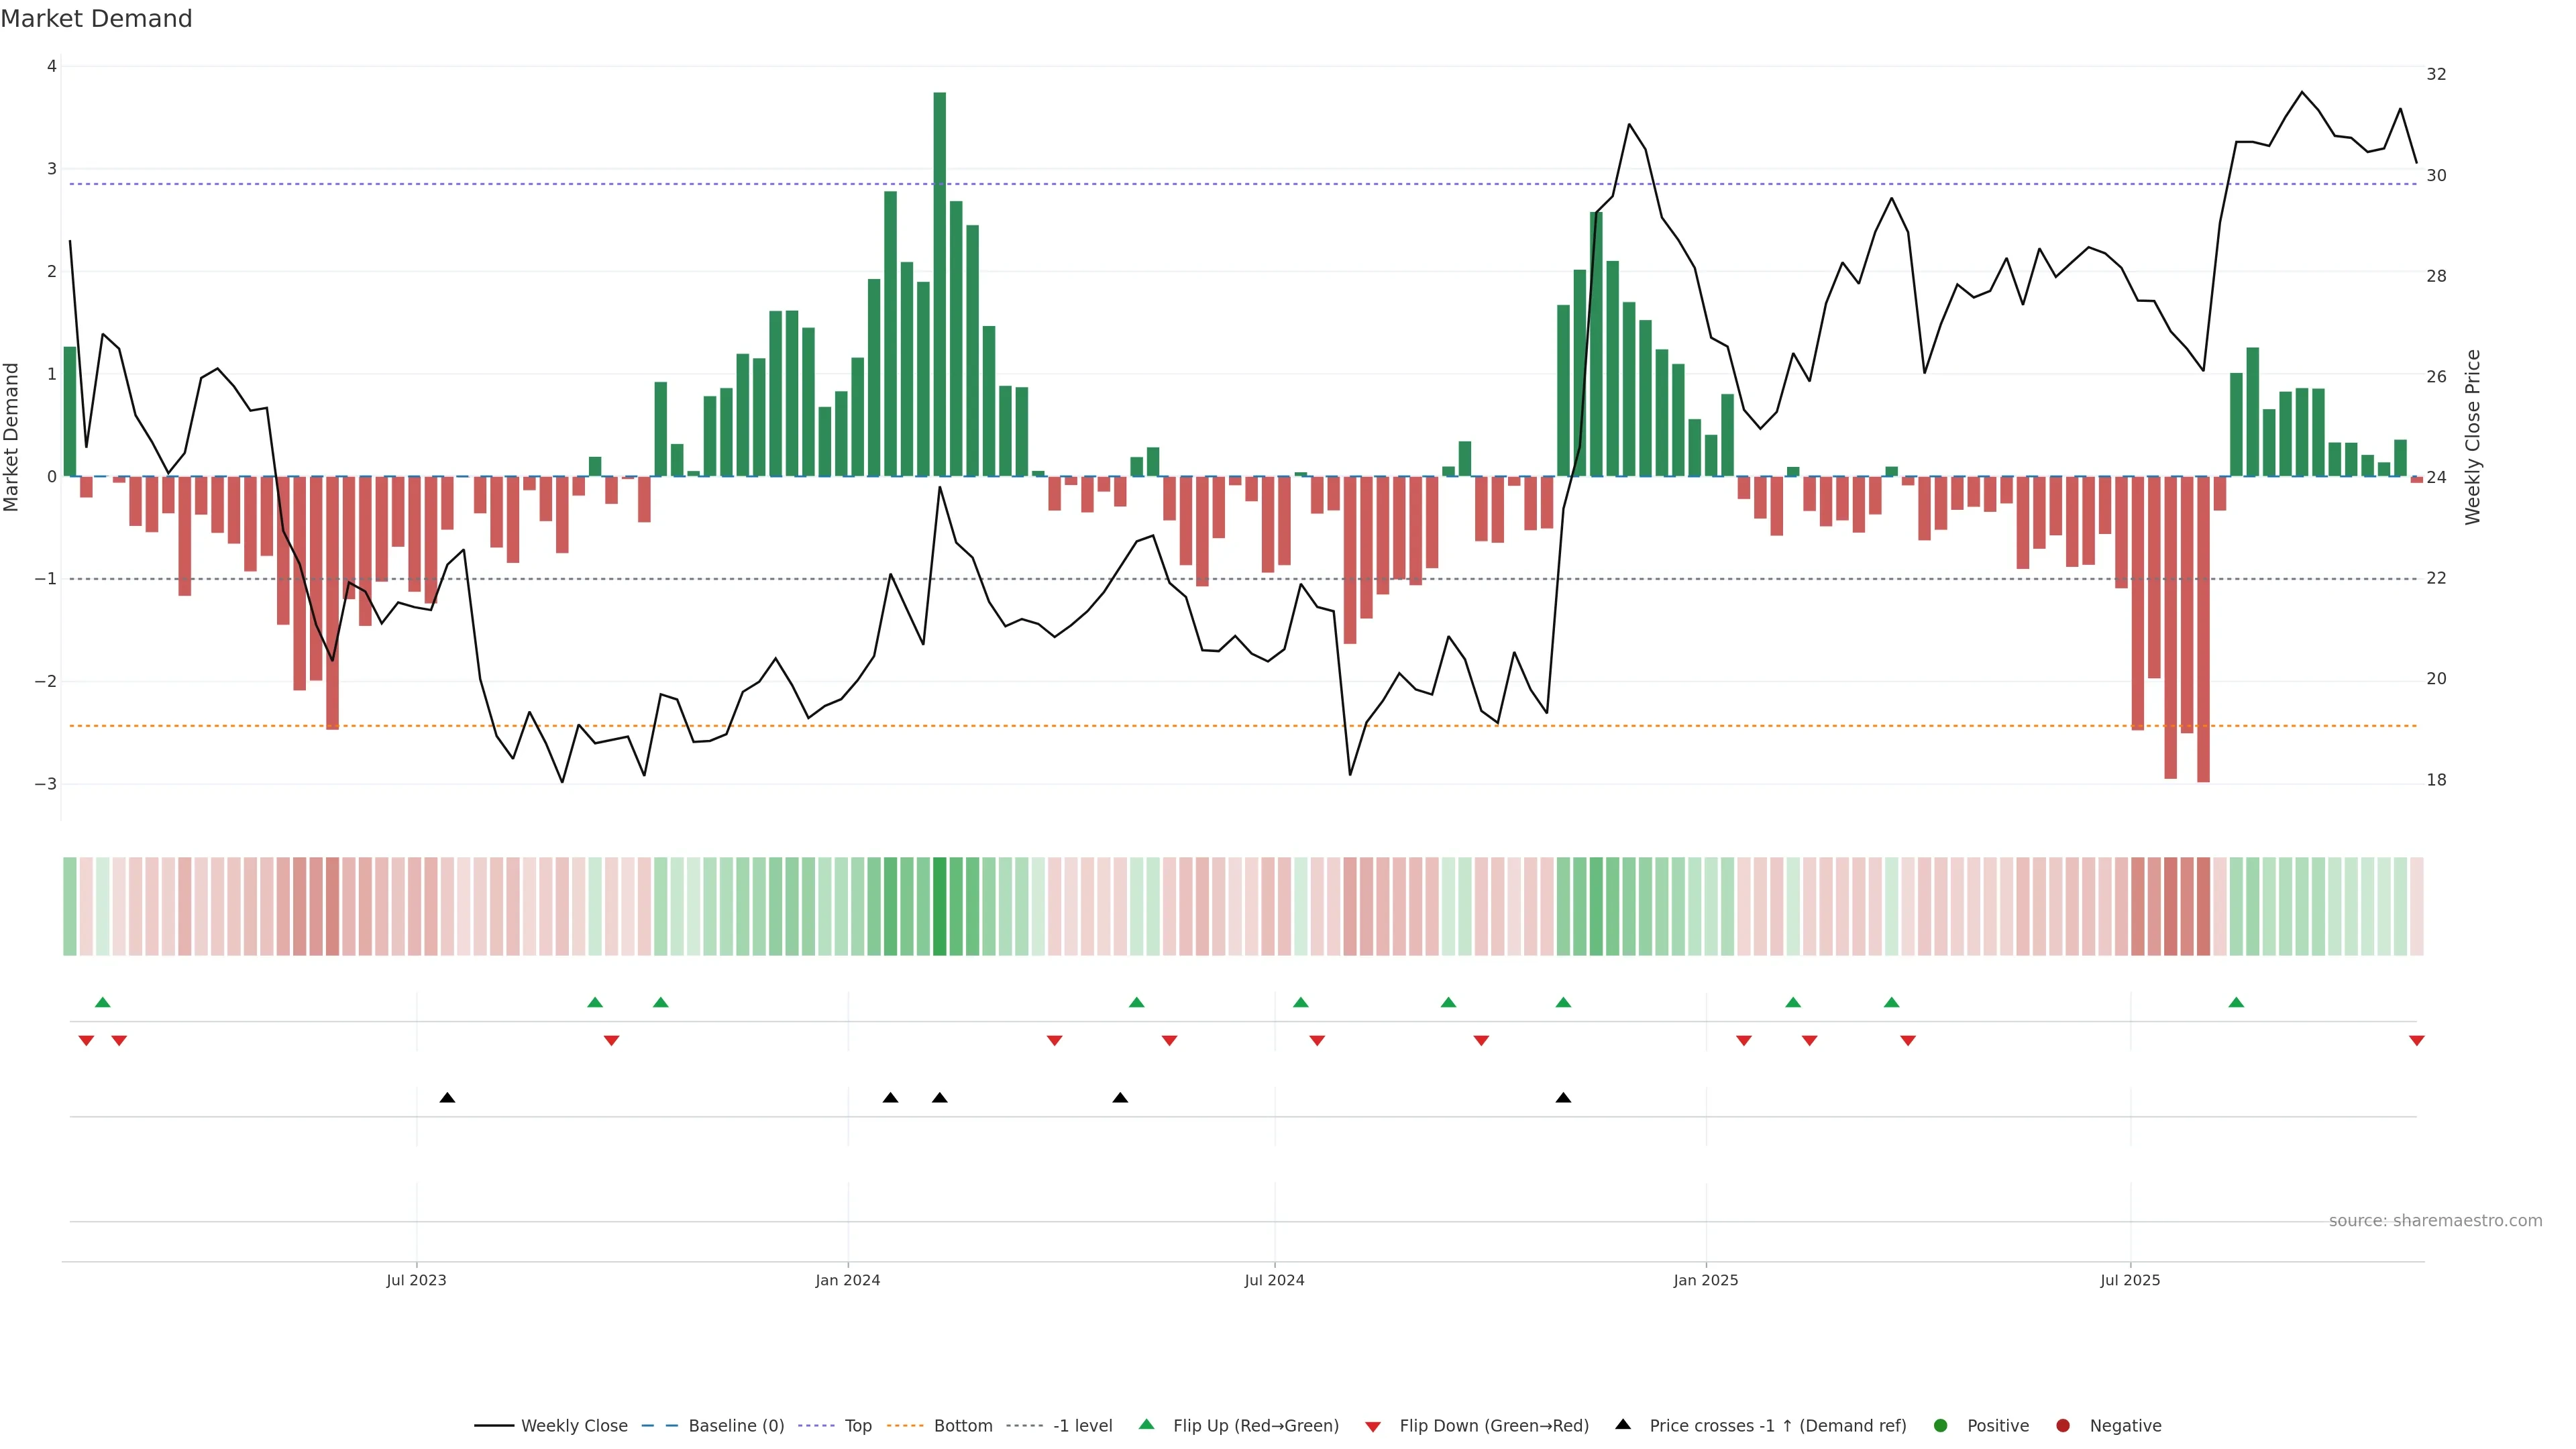The image size is (2576, 1449).
Task: Click the last black price-cross triangle marker
Action: 1563,1098
